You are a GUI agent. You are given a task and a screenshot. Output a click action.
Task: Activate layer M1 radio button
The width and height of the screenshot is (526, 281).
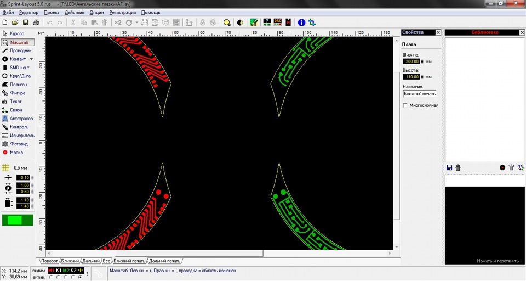click(51, 277)
